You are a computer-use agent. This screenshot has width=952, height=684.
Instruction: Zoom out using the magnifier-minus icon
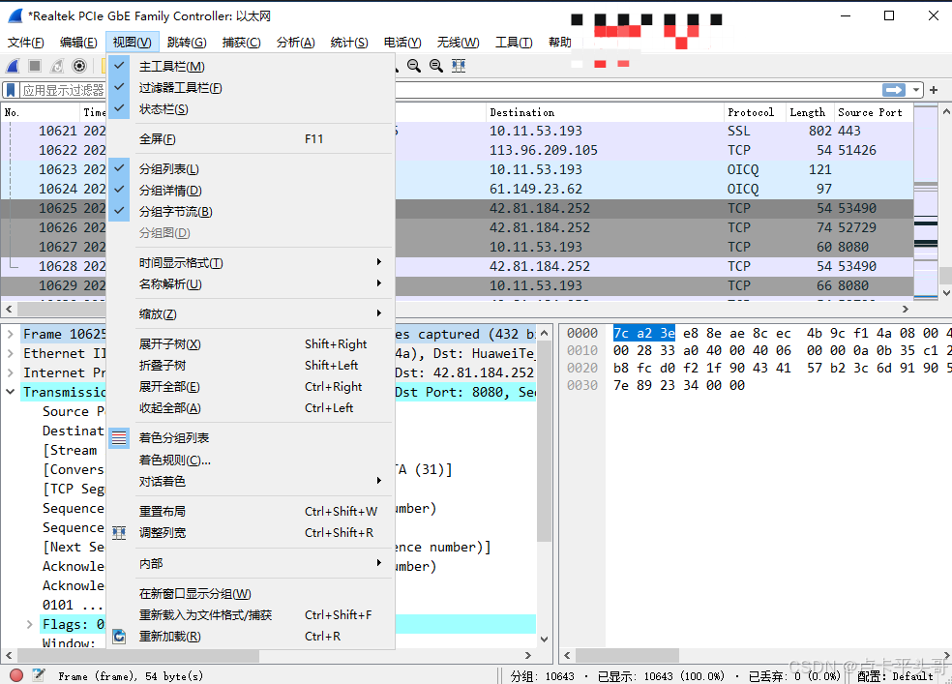pyautogui.click(x=415, y=65)
